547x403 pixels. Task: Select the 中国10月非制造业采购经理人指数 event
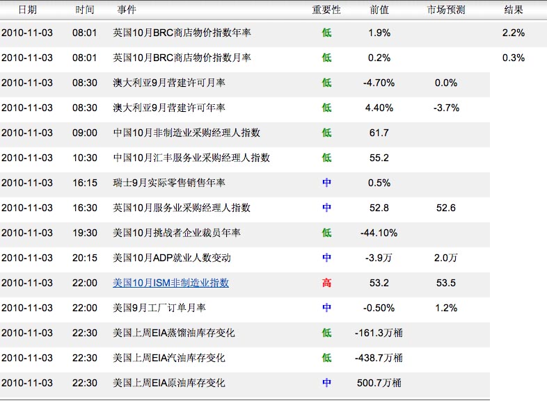click(x=187, y=133)
